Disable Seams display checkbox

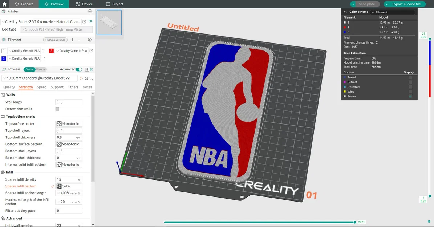(410, 96)
